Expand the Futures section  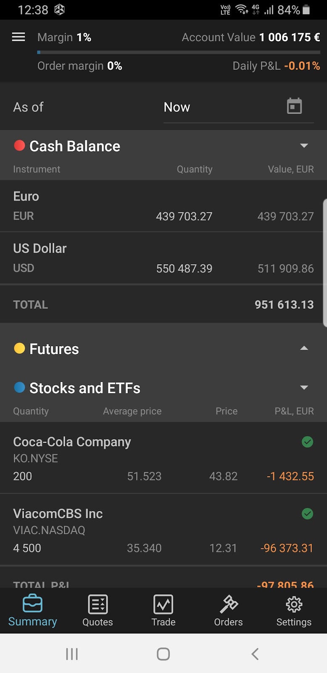click(x=304, y=349)
